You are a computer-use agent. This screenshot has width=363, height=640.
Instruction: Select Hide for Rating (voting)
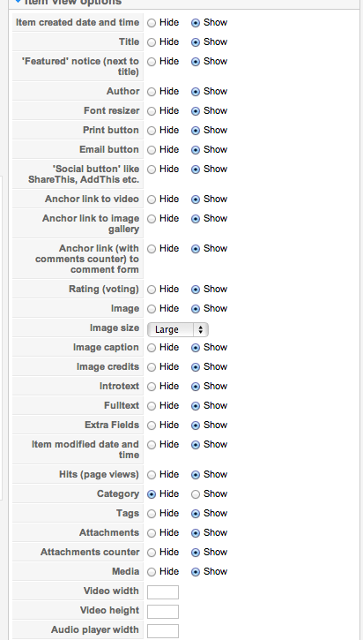152,290
